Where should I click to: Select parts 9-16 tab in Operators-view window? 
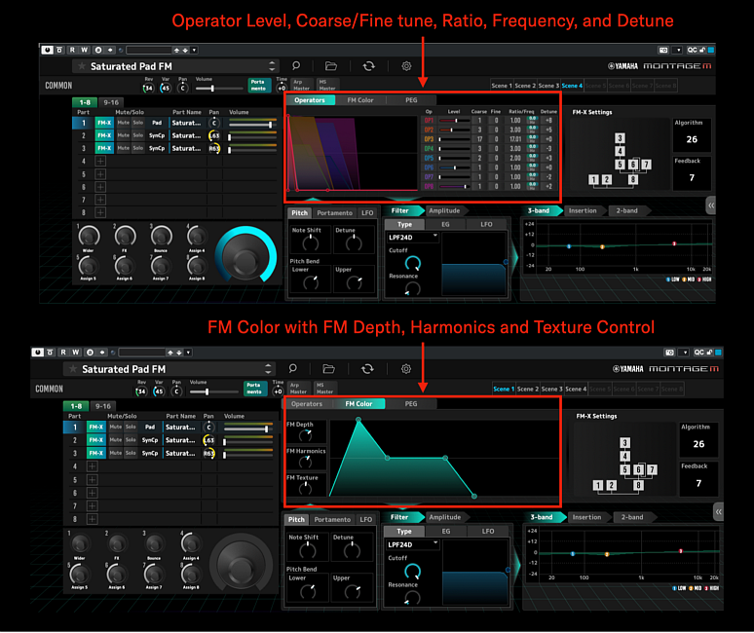coord(111,102)
